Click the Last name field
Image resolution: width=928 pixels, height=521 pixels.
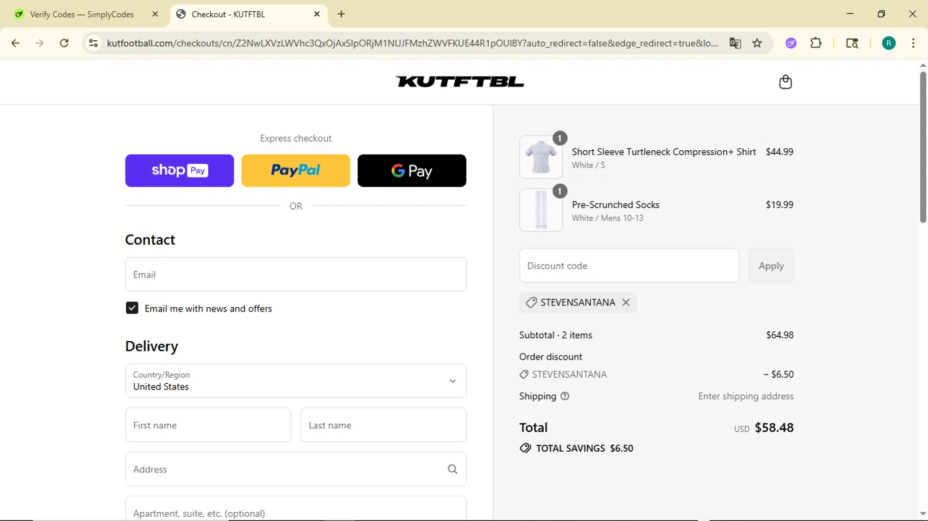coord(384,425)
